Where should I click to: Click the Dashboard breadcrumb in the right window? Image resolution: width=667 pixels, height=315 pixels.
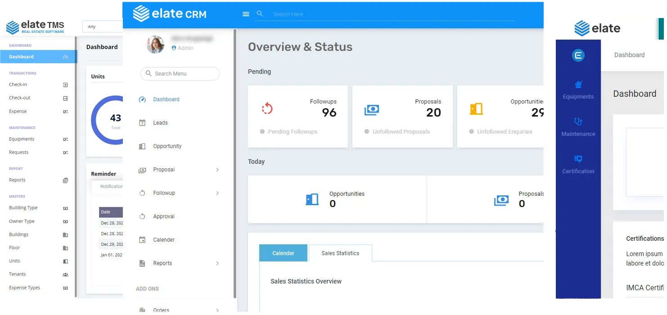click(629, 55)
